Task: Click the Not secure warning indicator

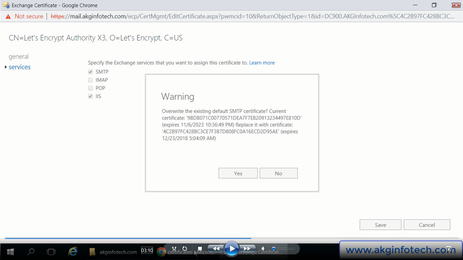Action: coord(24,16)
